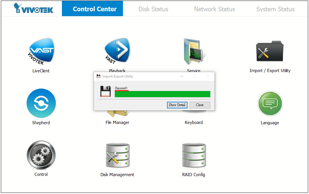
Task: Open the Language speech bubble icon
Action: (x=270, y=103)
